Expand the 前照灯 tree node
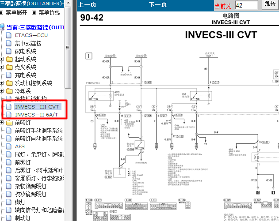Screen dimensions: 279x221 point(2,123)
